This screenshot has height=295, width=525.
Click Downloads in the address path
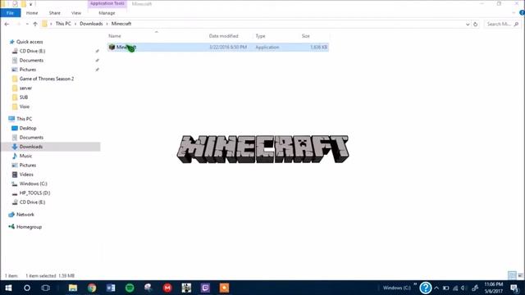coord(91,24)
